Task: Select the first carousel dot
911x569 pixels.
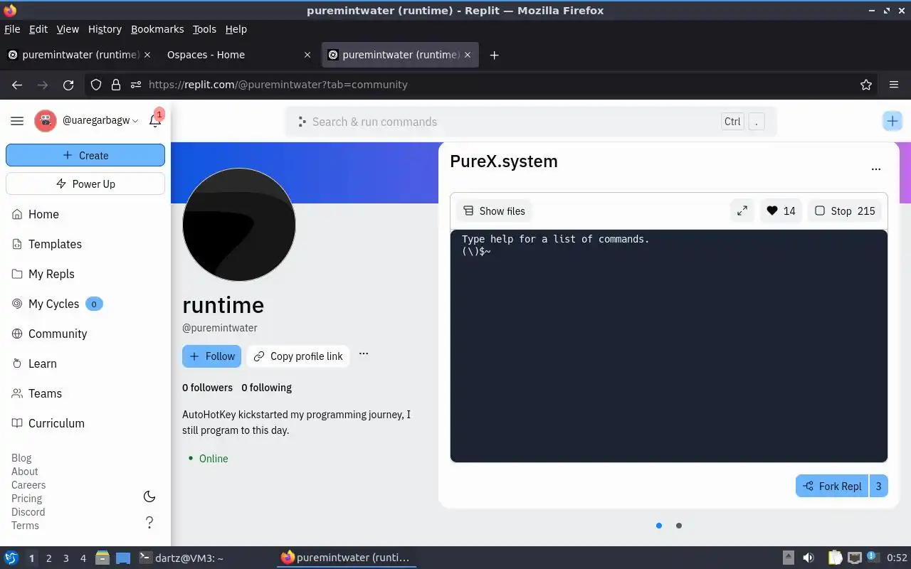Action: pyautogui.click(x=659, y=526)
